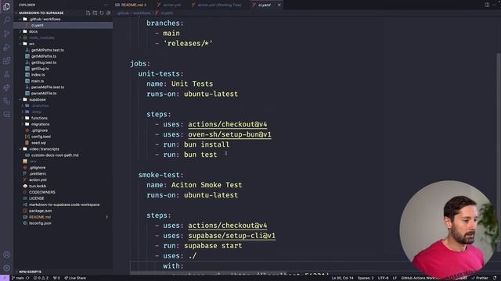Start Live Share from status bar
The height and width of the screenshot is (281, 501).
[75, 278]
